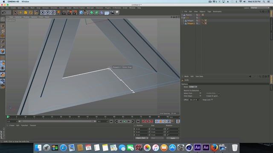Open the Object (Rel) coordinates dropdown

[142, 138]
